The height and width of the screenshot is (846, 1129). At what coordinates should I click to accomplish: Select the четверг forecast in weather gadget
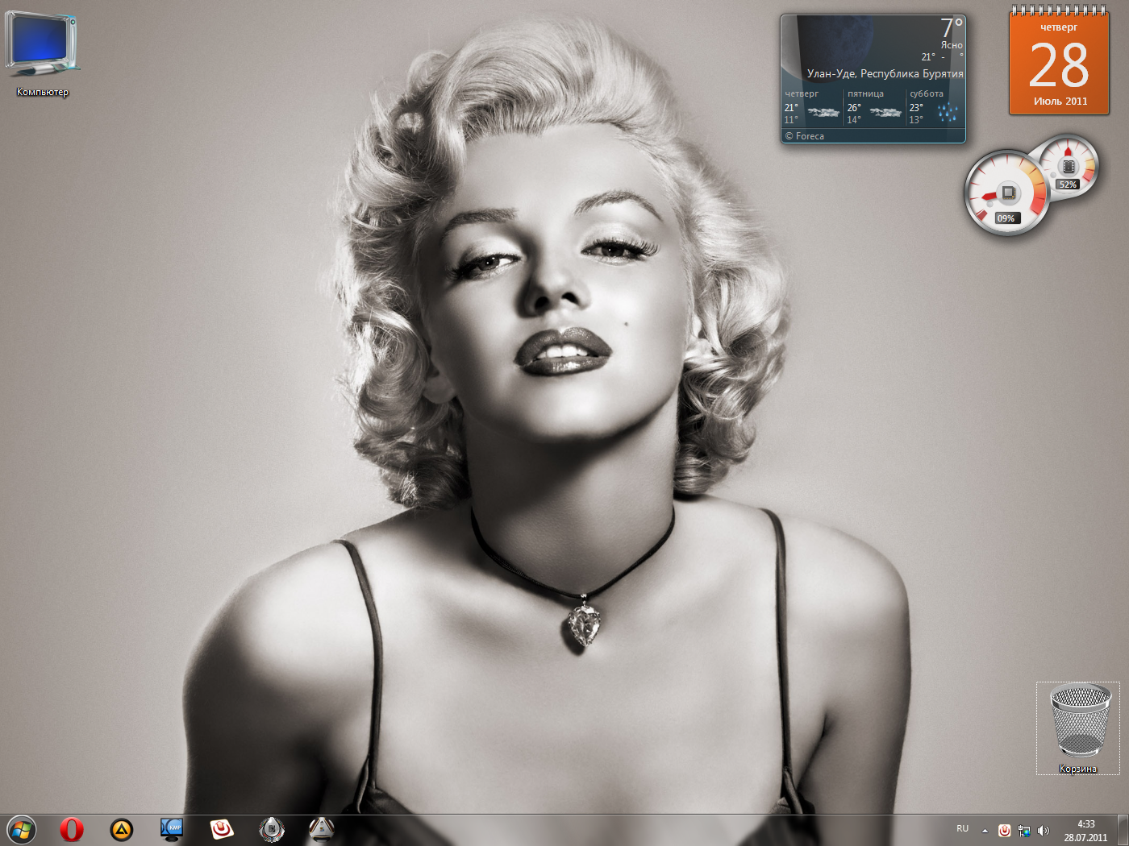[812, 108]
